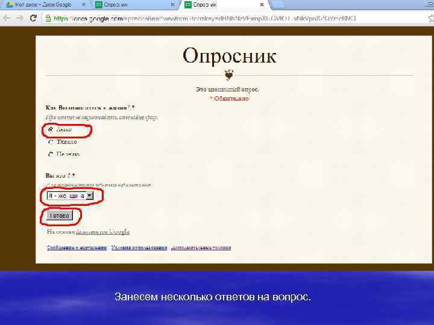The height and width of the screenshot is (325, 434).
Task: Select the Не знаю radio option
Action: click(51, 155)
